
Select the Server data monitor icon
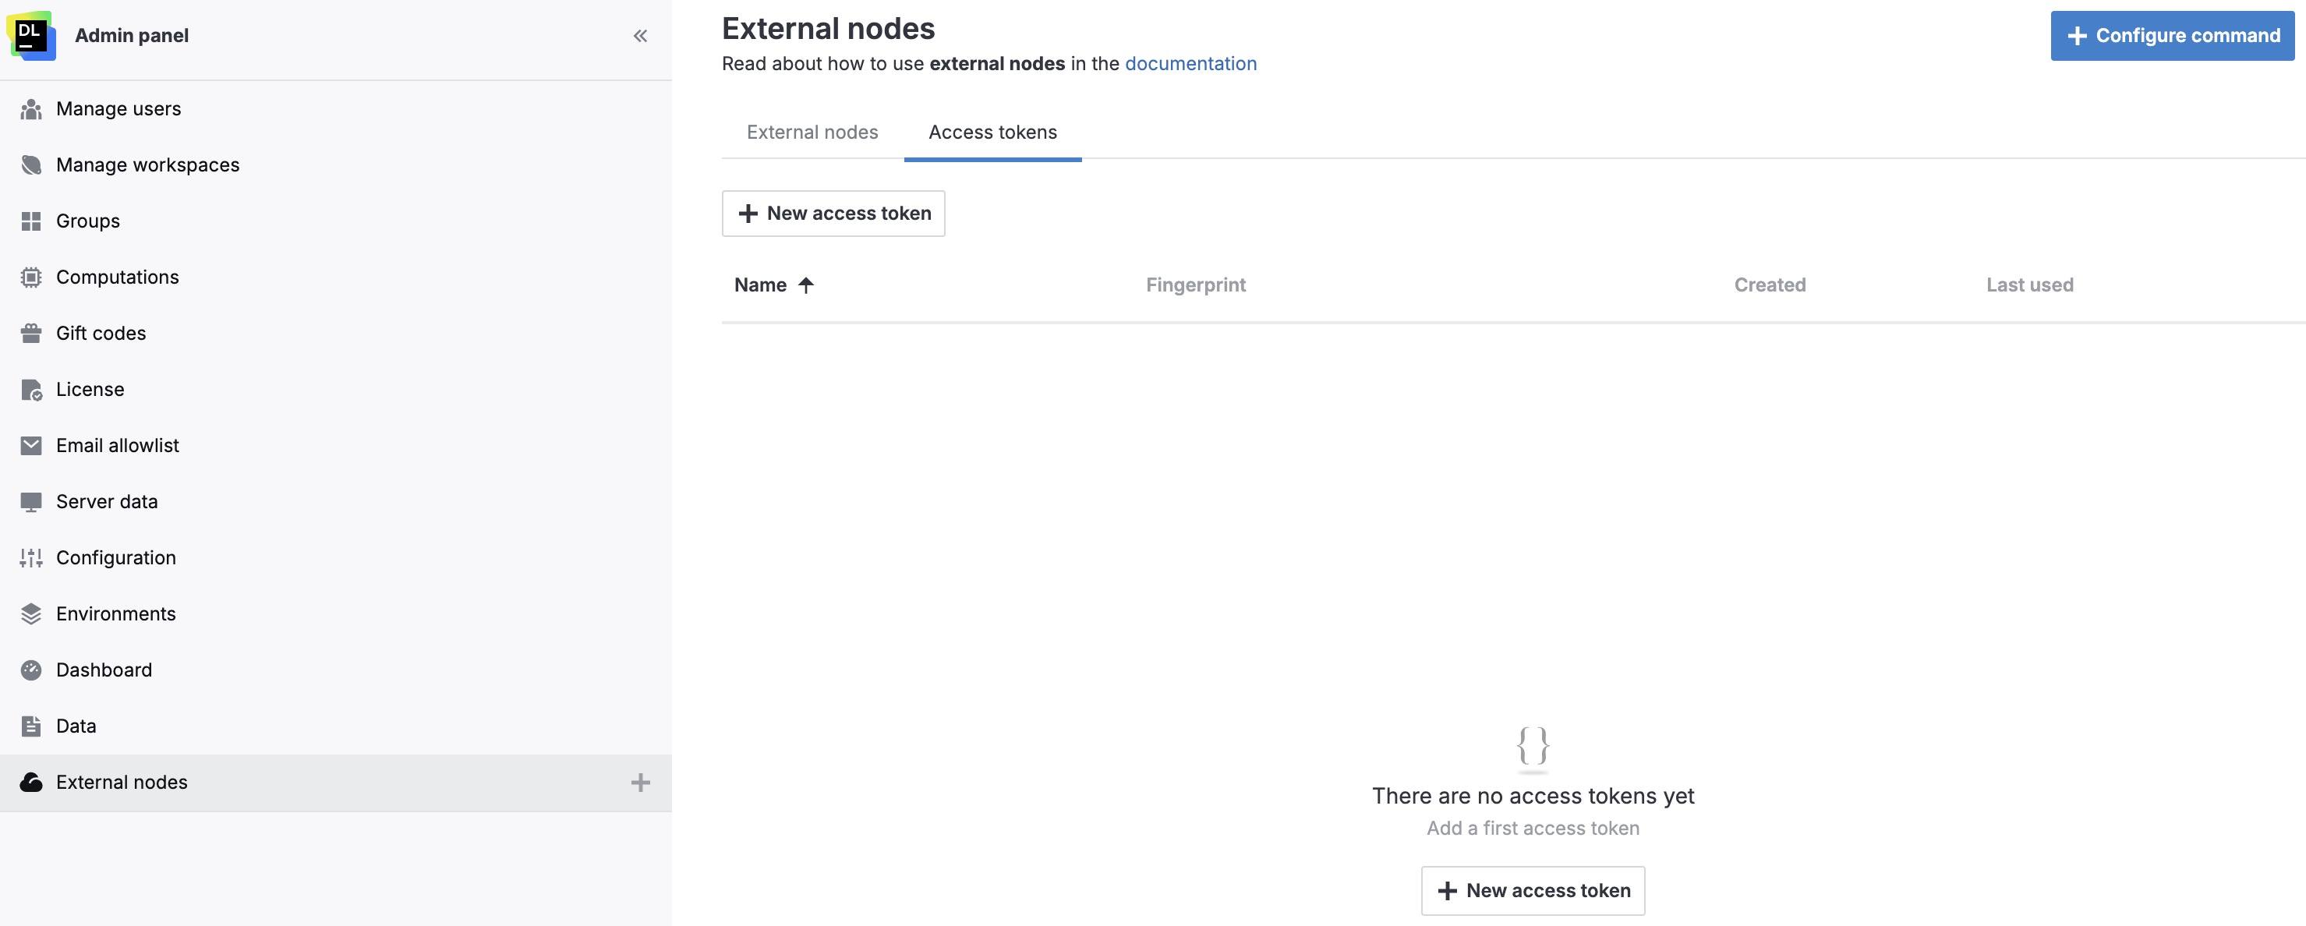(x=30, y=501)
